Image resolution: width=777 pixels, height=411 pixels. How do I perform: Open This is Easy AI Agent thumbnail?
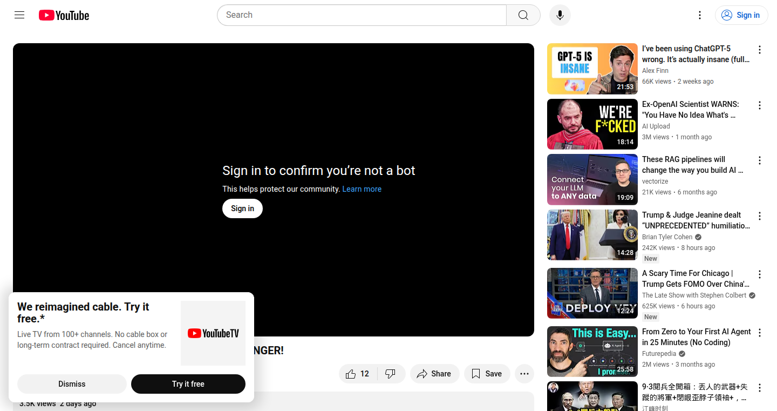[592, 352]
